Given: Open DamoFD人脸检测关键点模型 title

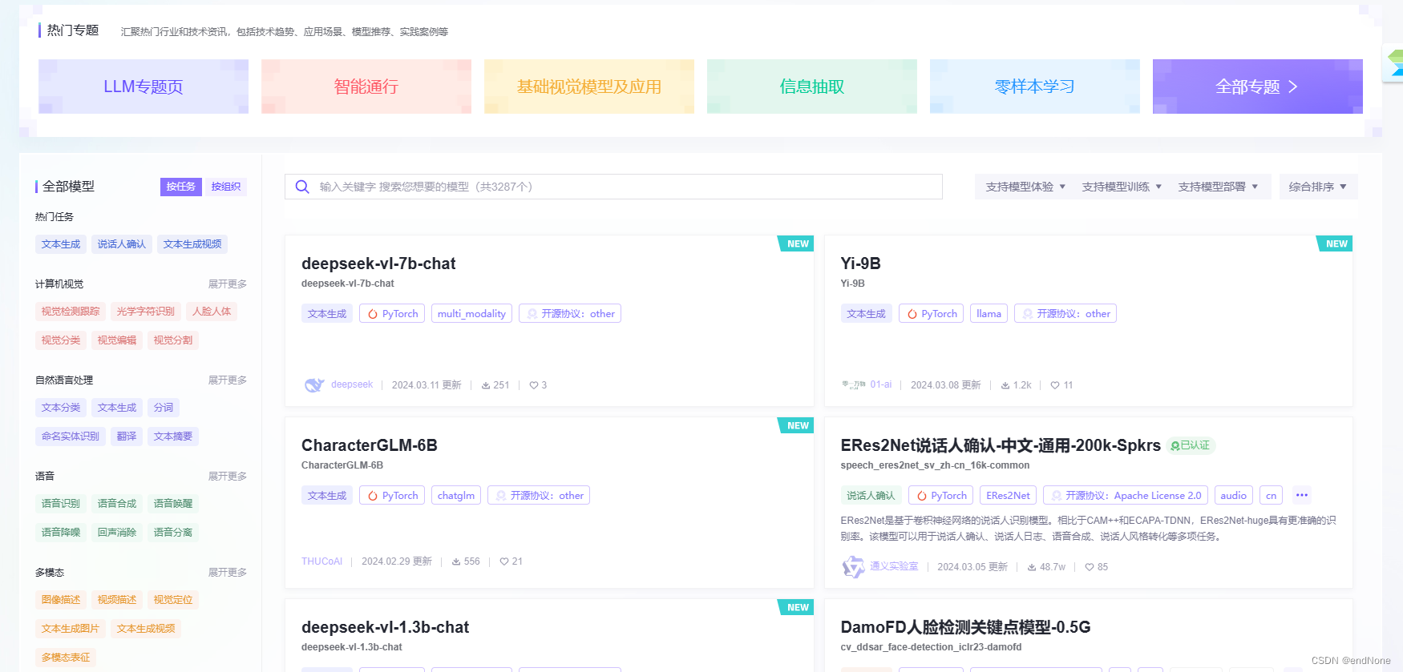Looking at the screenshot, I should [x=965, y=627].
